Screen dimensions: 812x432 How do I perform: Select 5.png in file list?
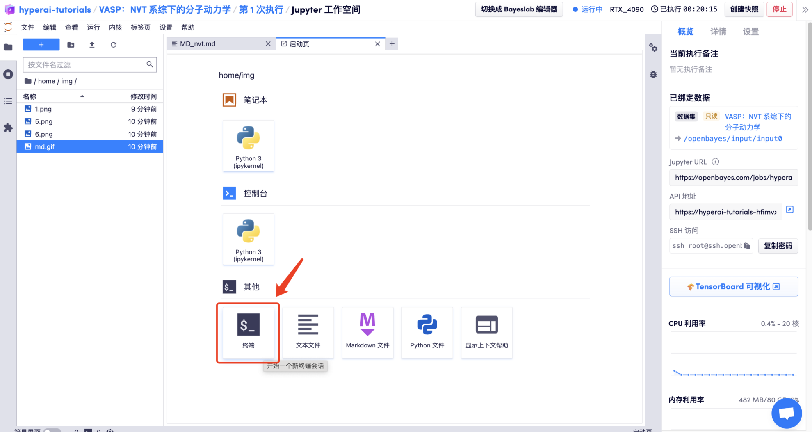[x=44, y=121]
